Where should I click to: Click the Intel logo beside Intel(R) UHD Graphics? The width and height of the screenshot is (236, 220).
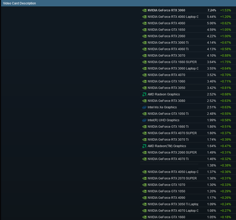pos(144,120)
